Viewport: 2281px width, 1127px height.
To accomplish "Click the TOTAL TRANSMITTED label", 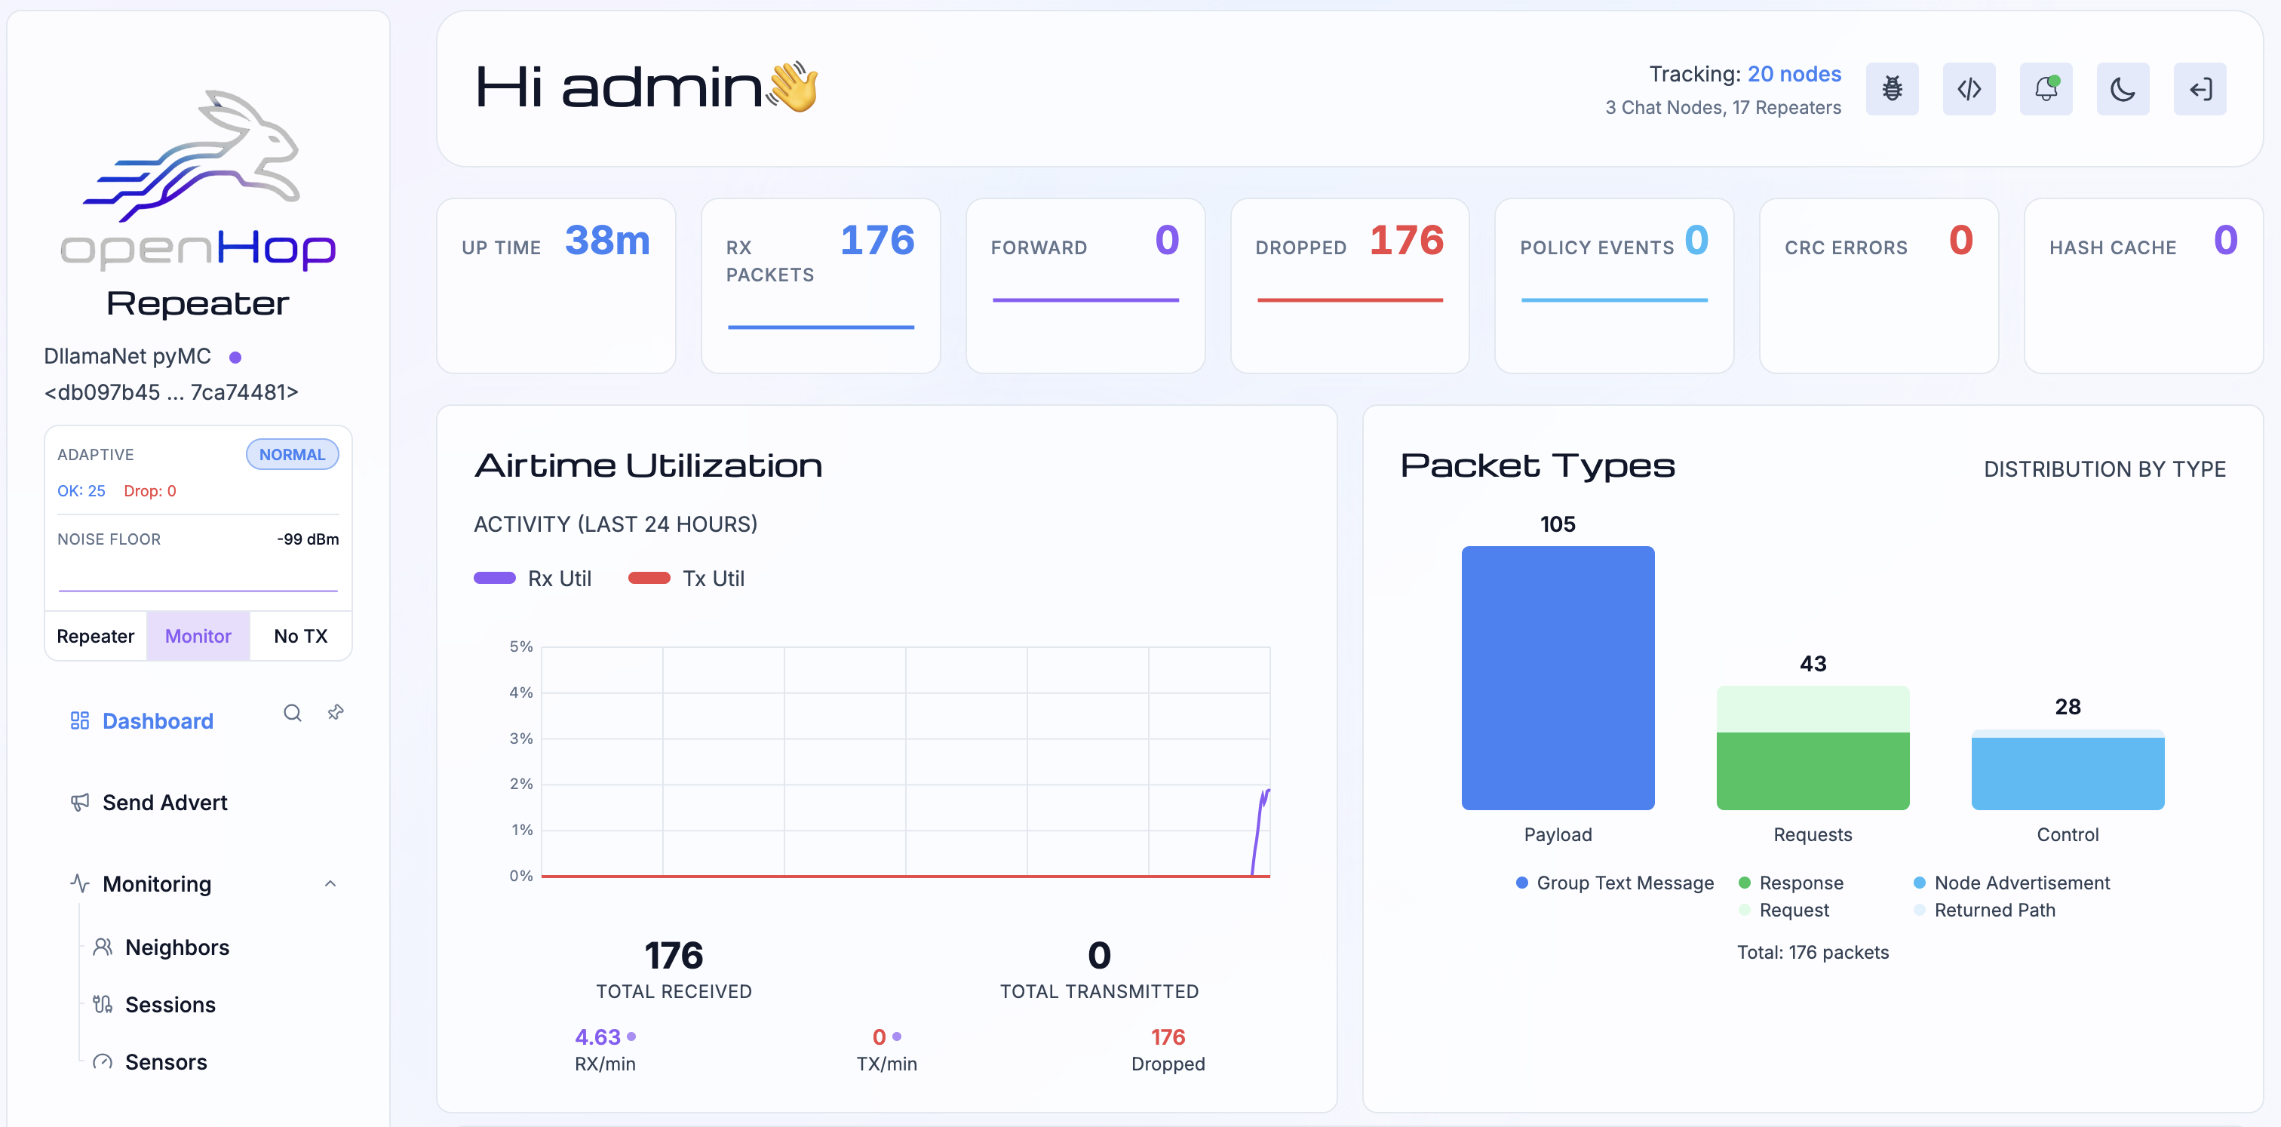I will click(x=1099, y=991).
